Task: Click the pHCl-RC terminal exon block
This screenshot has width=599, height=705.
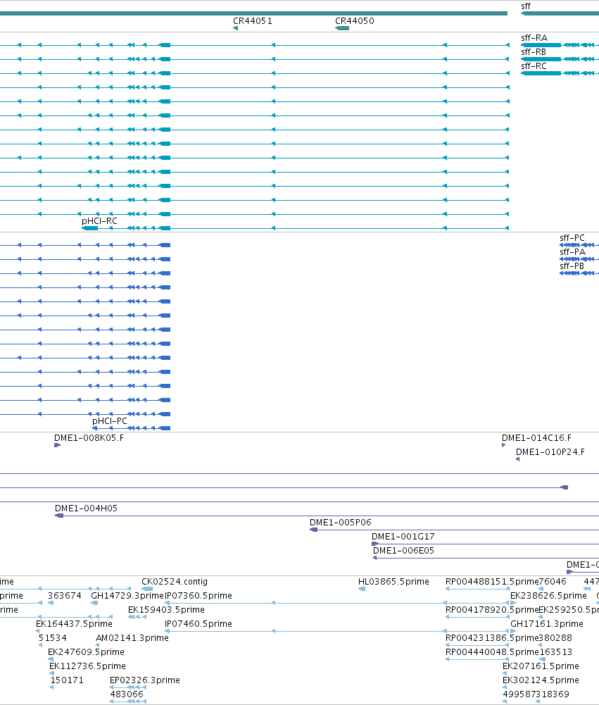Action: (x=89, y=228)
